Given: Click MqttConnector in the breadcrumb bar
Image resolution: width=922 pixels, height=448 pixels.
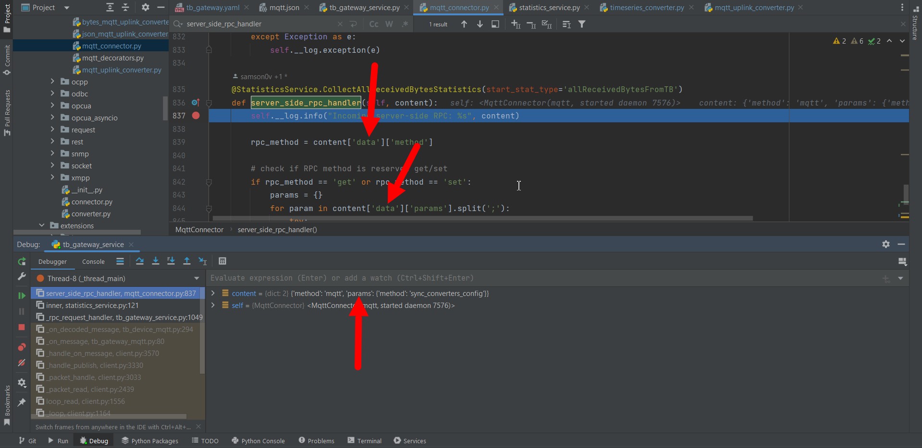Looking at the screenshot, I should (x=199, y=230).
